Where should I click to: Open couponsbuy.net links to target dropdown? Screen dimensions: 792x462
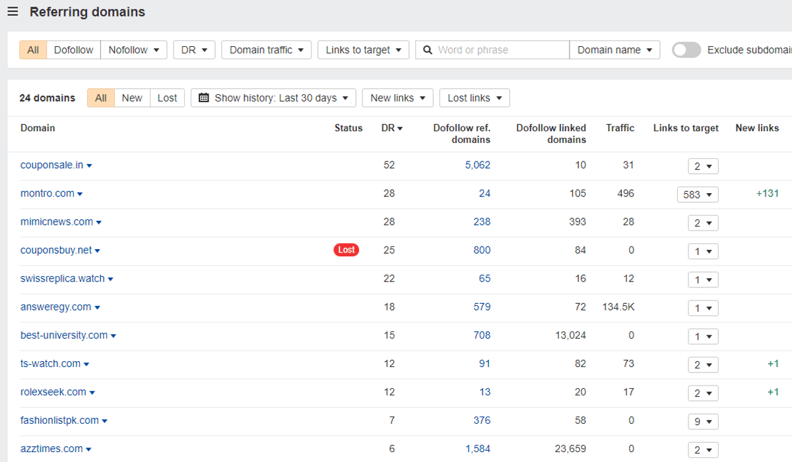(x=703, y=251)
